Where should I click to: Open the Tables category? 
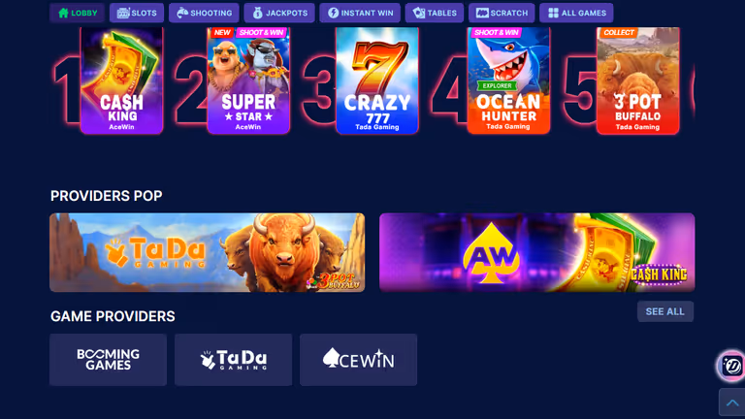pyautogui.click(x=435, y=13)
